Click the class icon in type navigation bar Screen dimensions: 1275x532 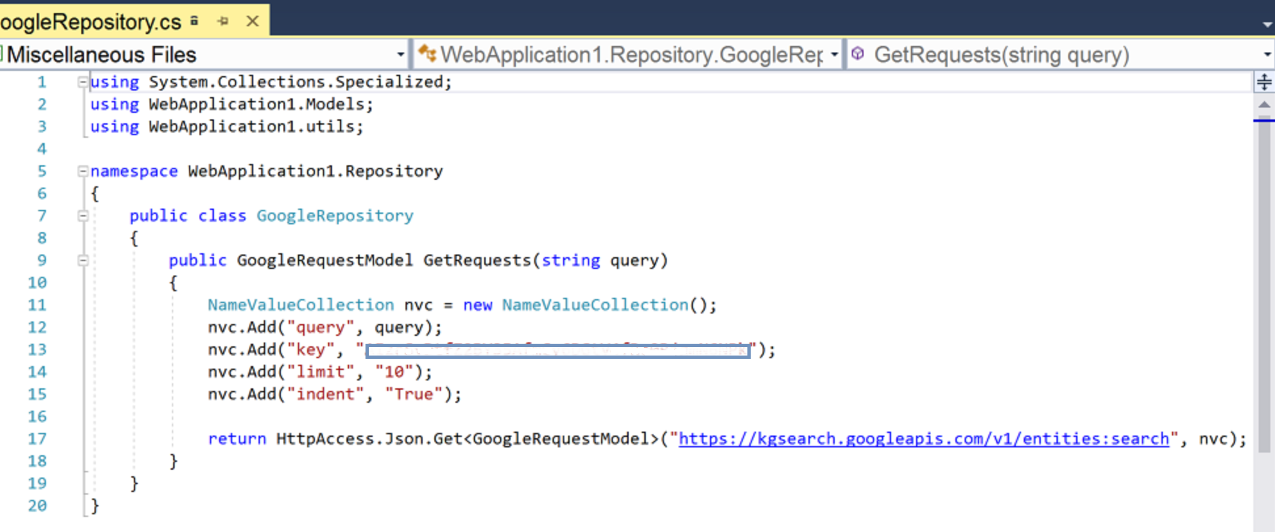427,53
